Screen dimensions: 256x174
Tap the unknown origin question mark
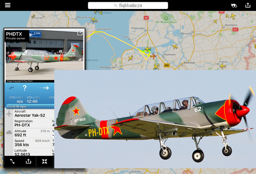[25, 88]
